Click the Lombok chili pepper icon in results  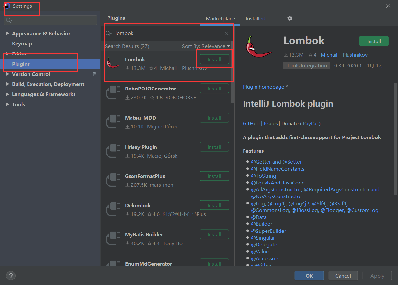pyautogui.click(x=113, y=63)
